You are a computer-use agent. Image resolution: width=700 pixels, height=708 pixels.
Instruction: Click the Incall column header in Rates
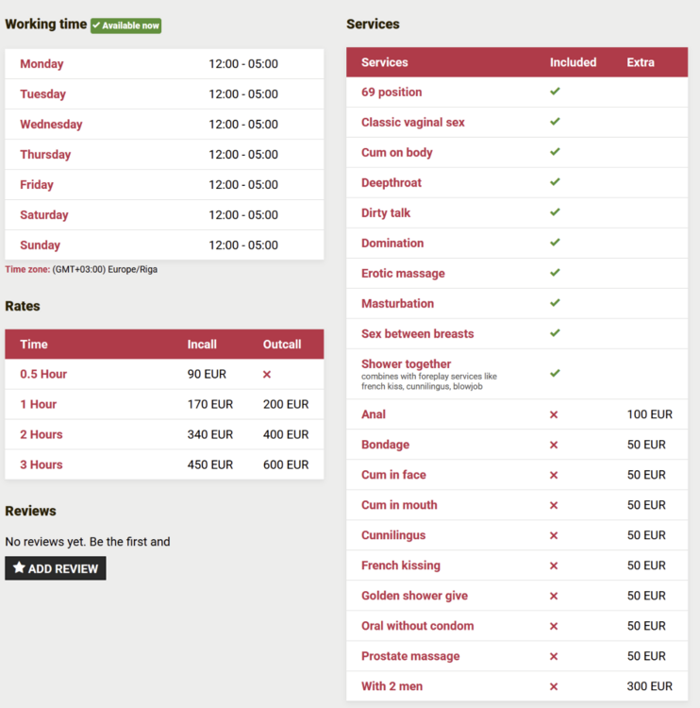pyautogui.click(x=202, y=345)
